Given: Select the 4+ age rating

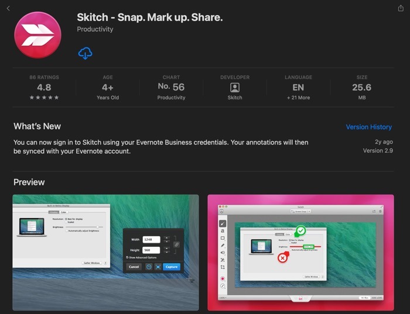Looking at the screenshot, I should click(x=107, y=87).
